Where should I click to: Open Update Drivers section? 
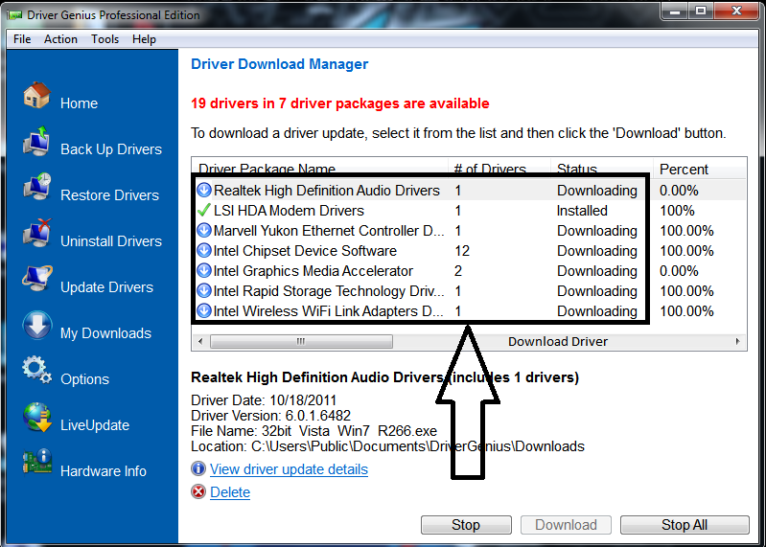107,287
